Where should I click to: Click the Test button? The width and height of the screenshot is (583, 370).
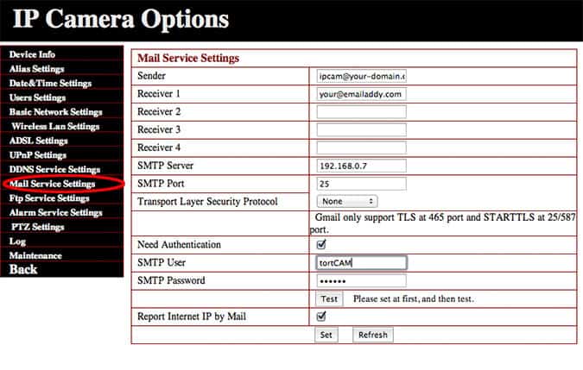pyautogui.click(x=328, y=298)
